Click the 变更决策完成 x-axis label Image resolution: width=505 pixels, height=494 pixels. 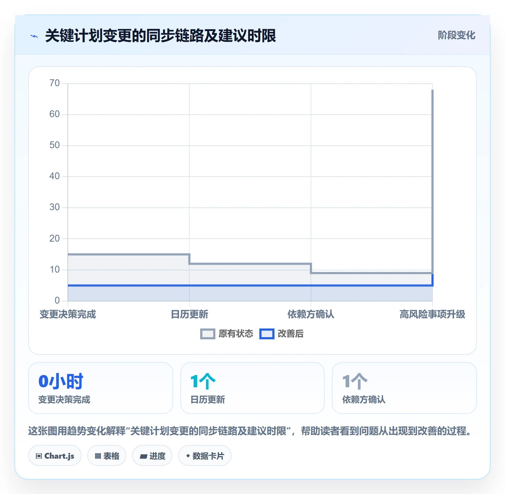[x=68, y=314]
